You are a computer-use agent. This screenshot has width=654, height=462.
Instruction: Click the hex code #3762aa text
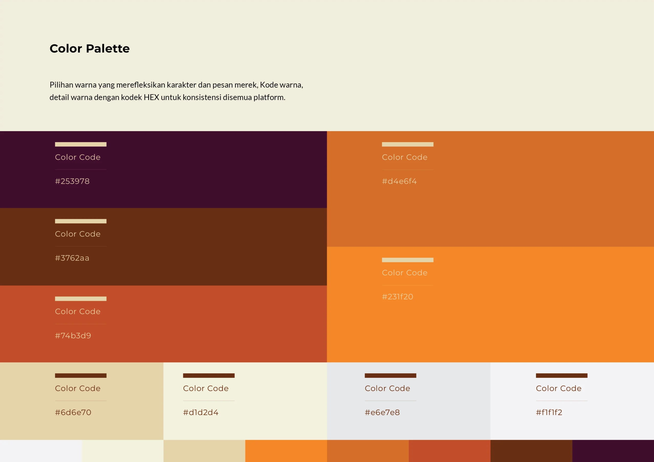(72, 258)
